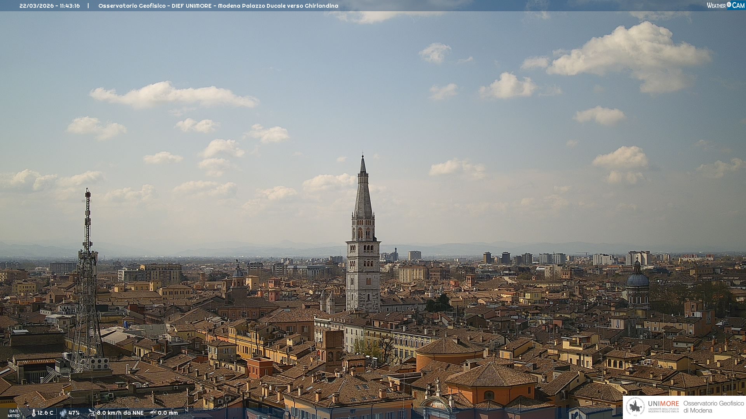Click the lattice radio antenna tower
This screenshot has width=746, height=419.
(x=87, y=272)
